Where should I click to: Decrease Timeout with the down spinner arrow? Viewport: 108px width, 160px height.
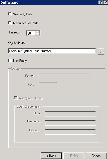[38, 34]
